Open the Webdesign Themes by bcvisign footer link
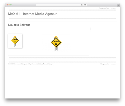 coord(45,64)
